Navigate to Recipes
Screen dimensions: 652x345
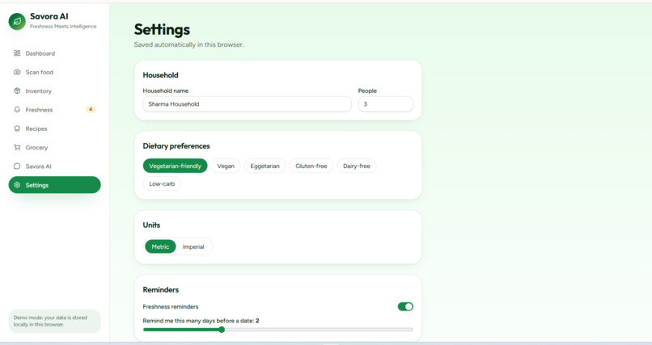(54, 128)
